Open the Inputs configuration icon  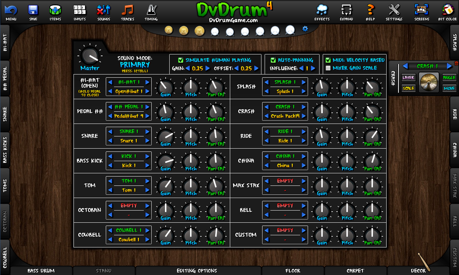point(79,12)
